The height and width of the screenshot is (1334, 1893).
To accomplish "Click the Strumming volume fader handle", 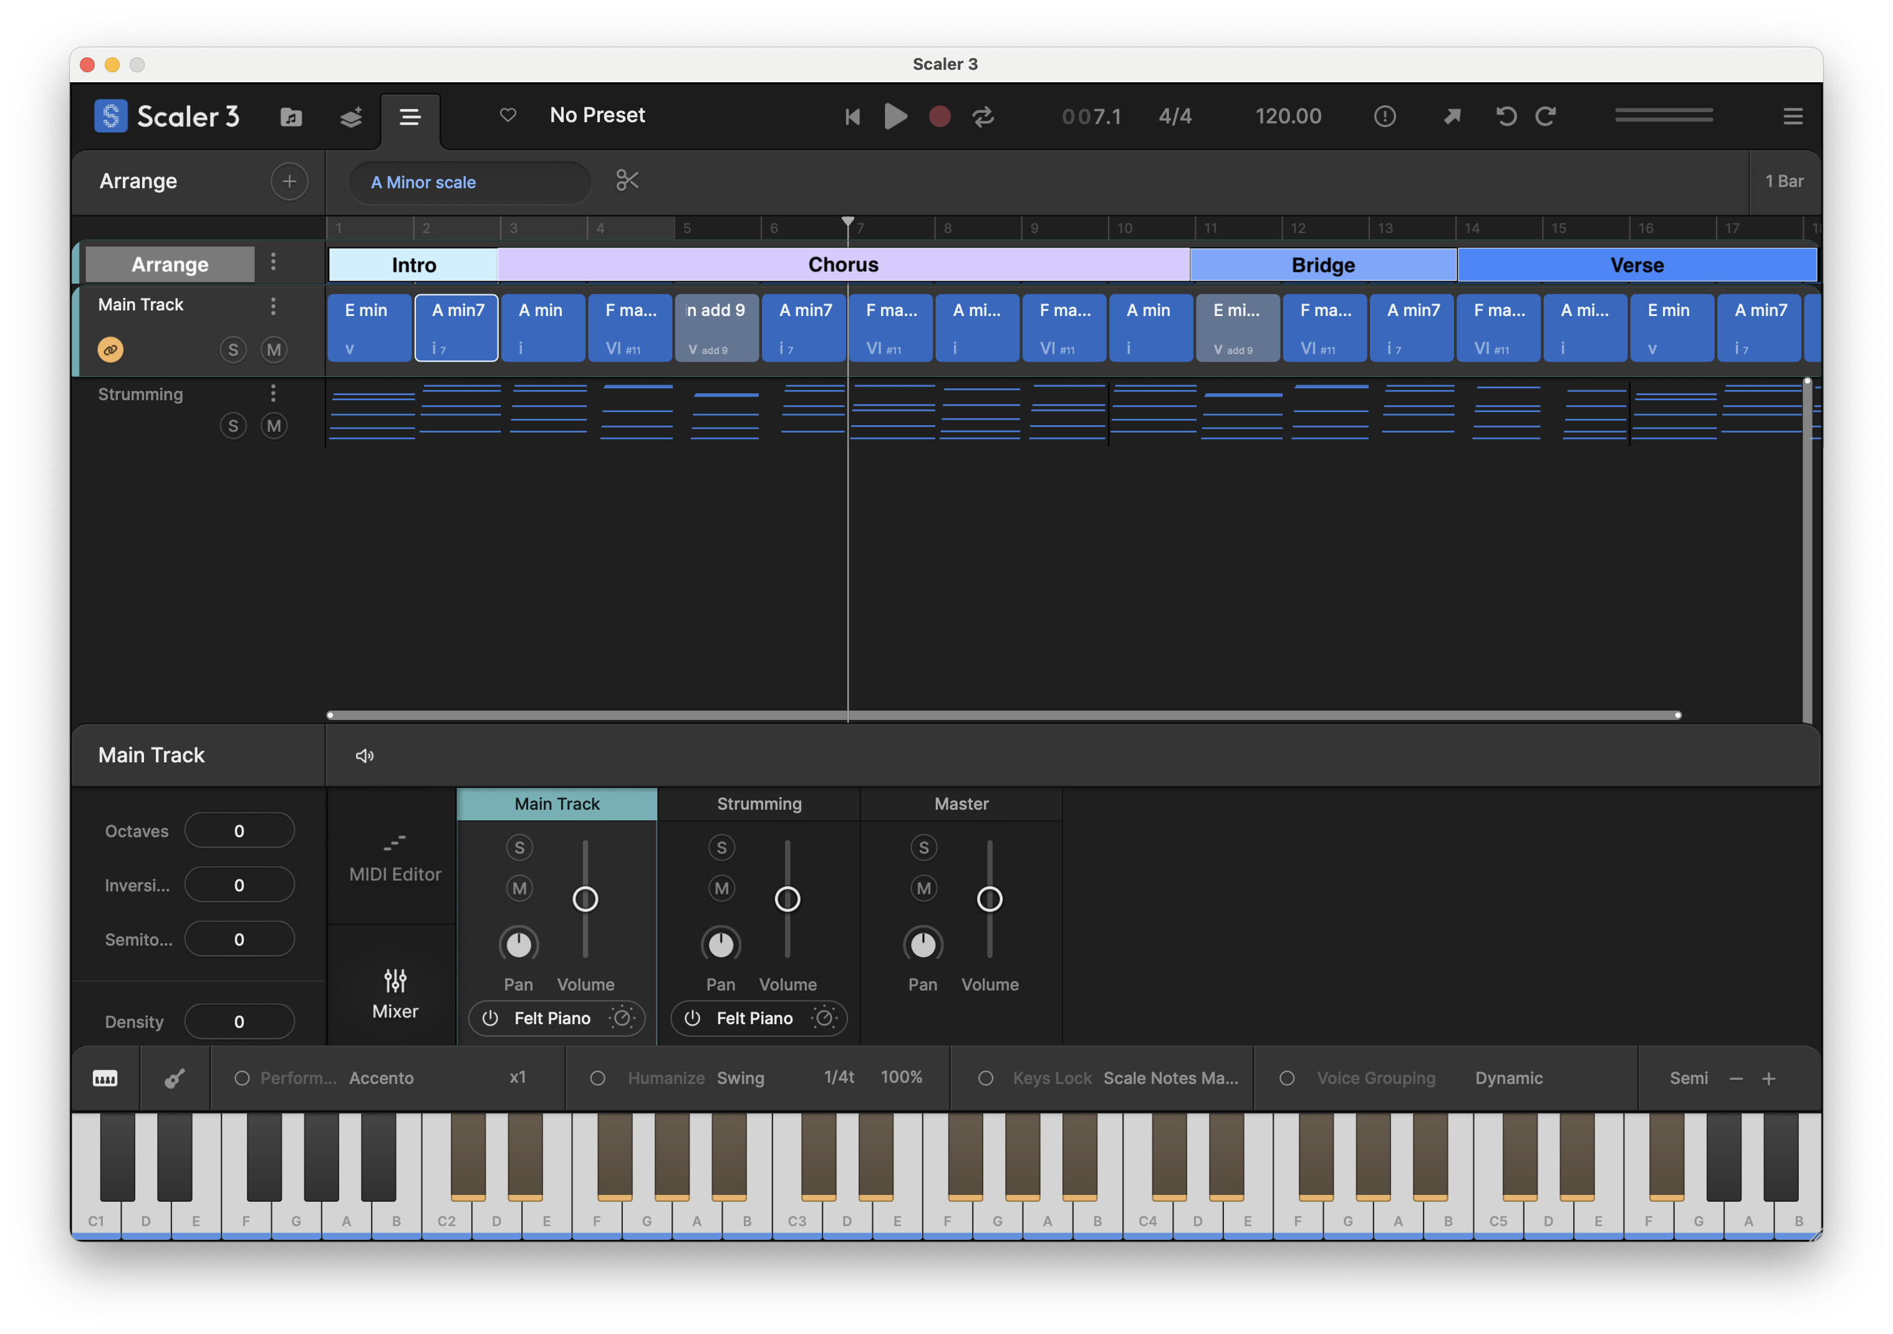I will tap(788, 899).
